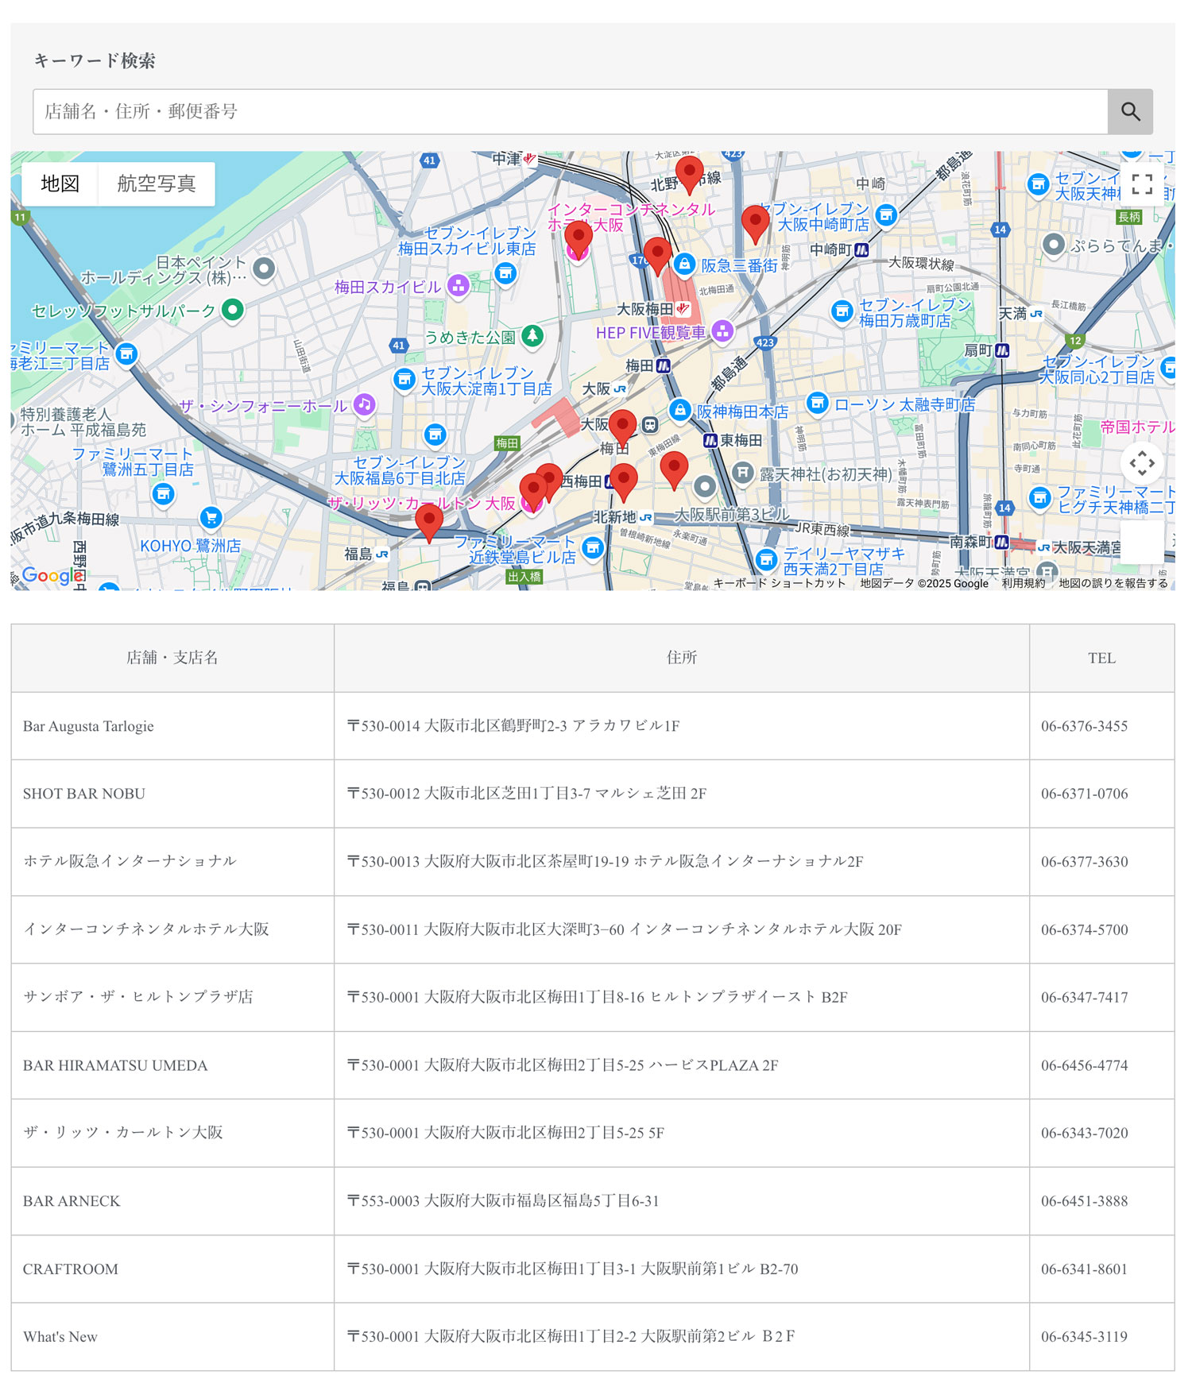1192x1387 pixels.
Task: Click 地図の誤りを報告する link
Action: [1113, 583]
